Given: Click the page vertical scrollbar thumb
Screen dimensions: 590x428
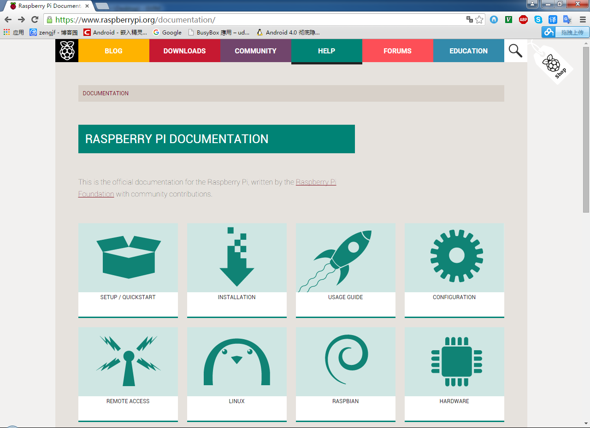Looking at the screenshot, I should (586, 129).
